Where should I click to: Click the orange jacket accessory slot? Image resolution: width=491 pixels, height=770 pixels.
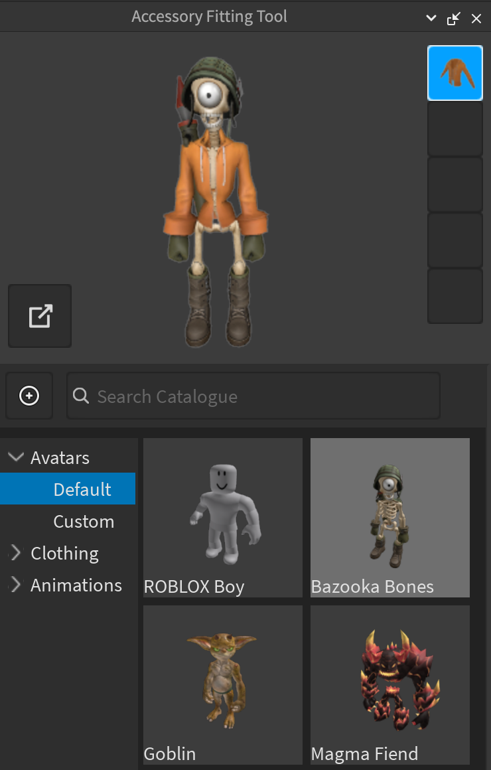(x=455, y=73)
